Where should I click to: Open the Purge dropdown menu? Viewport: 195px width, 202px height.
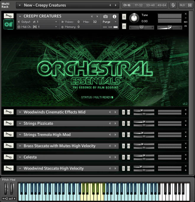[x=116, y=22]
